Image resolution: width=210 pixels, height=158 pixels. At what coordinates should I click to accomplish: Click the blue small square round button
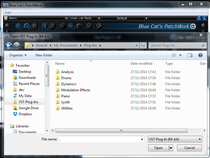[x=71, y=26]
